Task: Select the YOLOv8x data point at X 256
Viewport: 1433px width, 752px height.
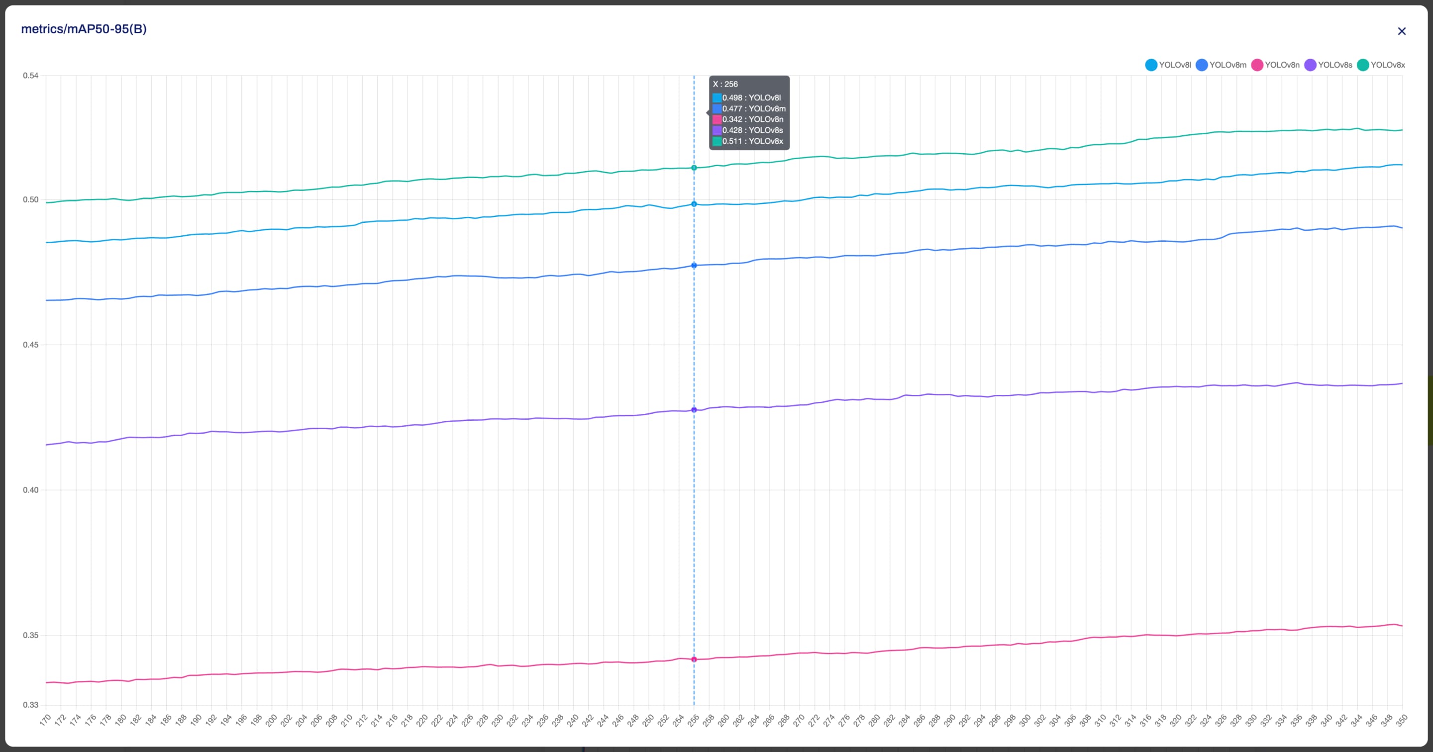Action: point(694,168)
